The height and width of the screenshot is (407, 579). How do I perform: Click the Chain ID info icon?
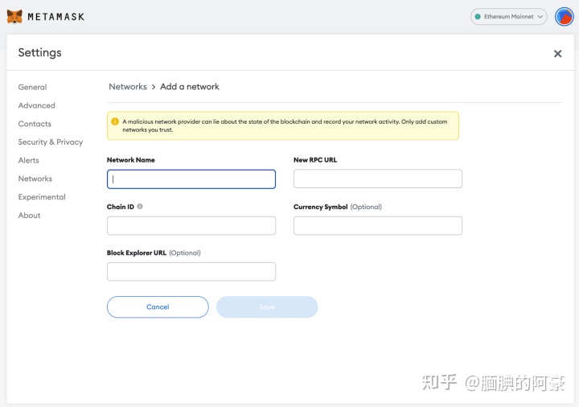(140, 207)
